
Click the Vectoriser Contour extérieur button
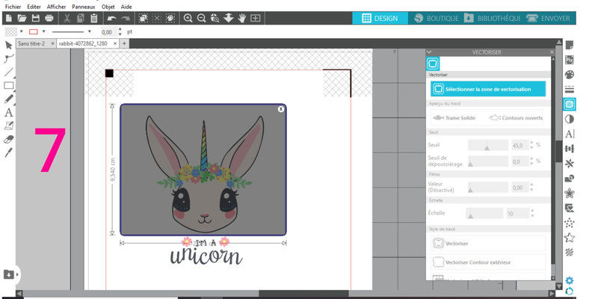click(487, 262)
